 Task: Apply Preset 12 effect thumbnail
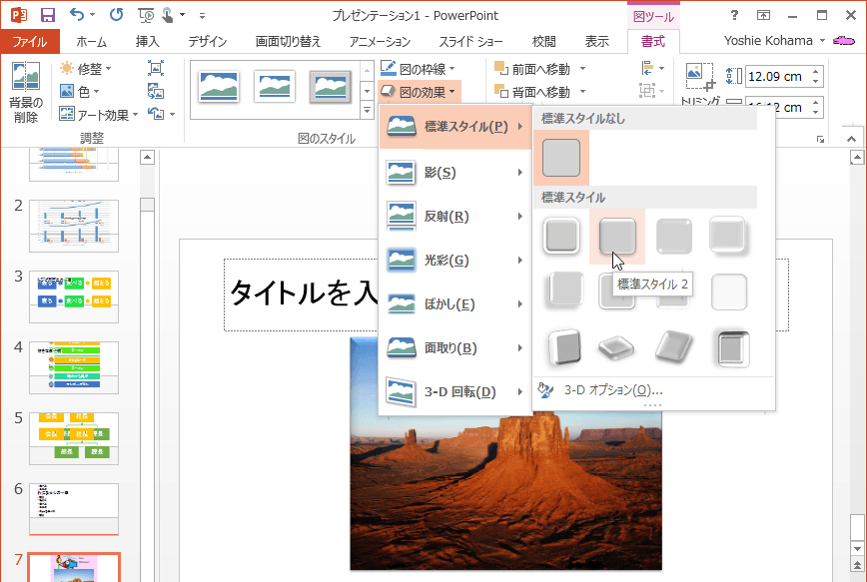click(732, 348)
